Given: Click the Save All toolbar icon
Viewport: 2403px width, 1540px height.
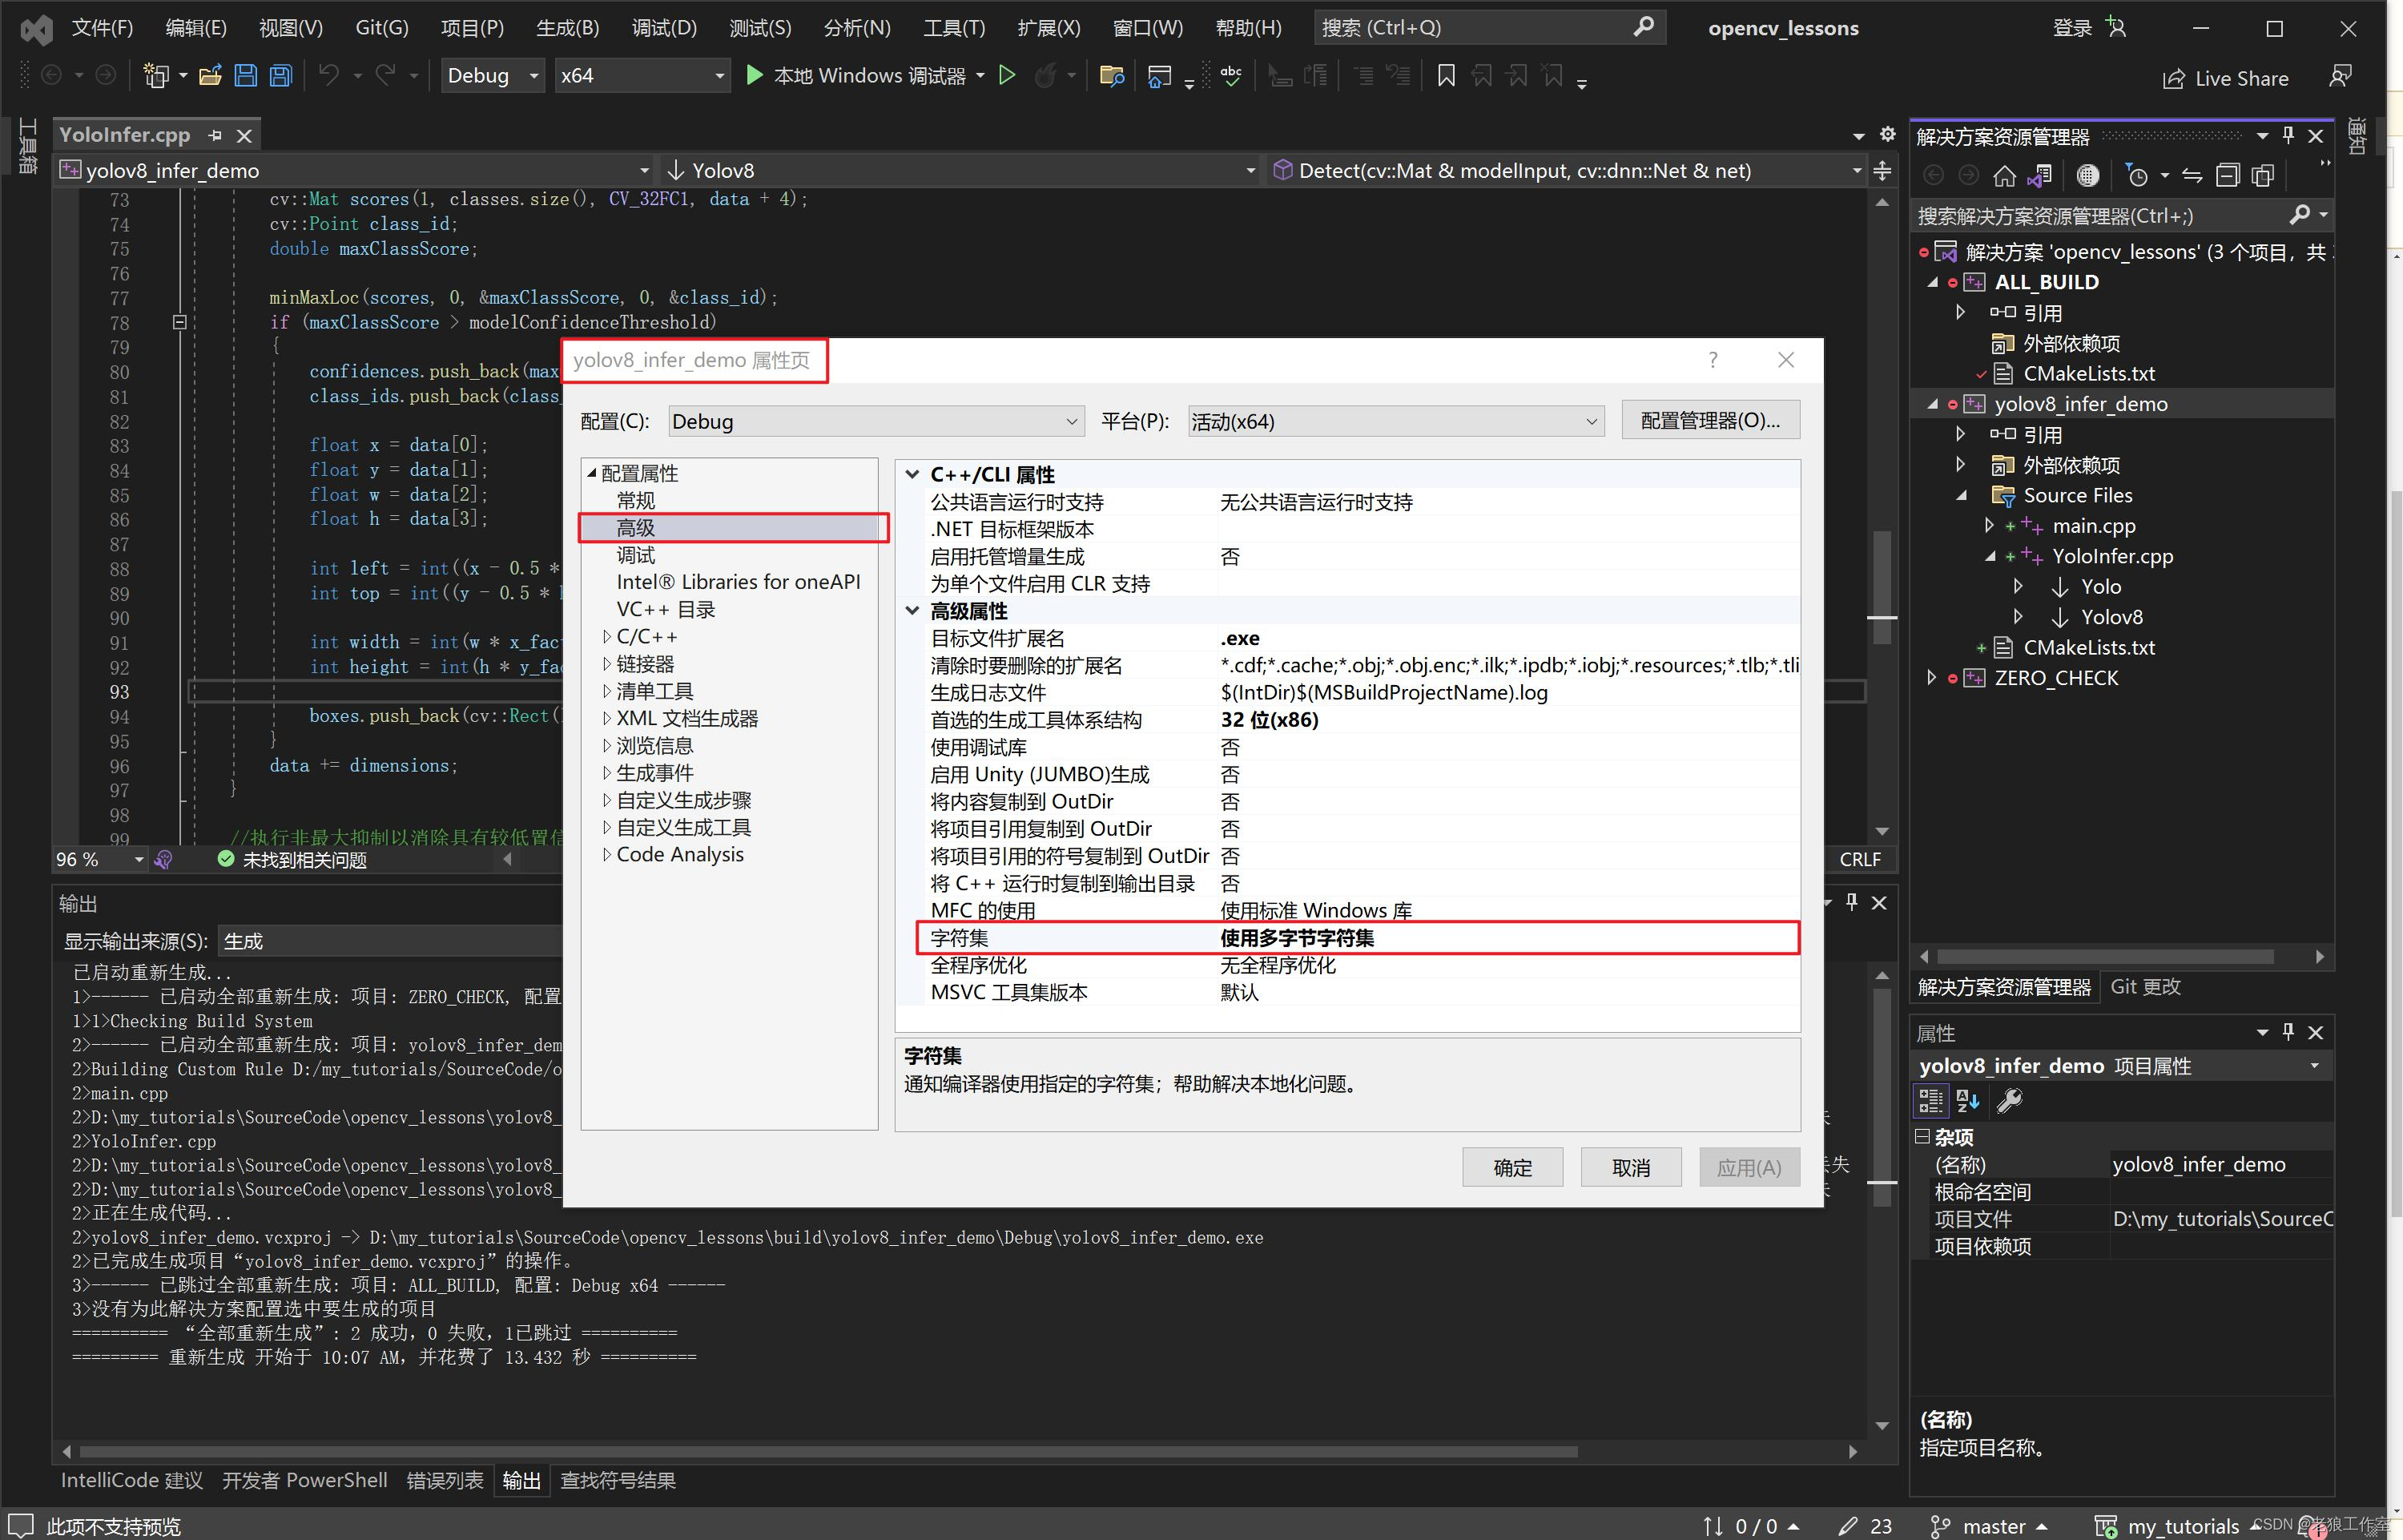Looking at the screenshot, I should 281,76.
